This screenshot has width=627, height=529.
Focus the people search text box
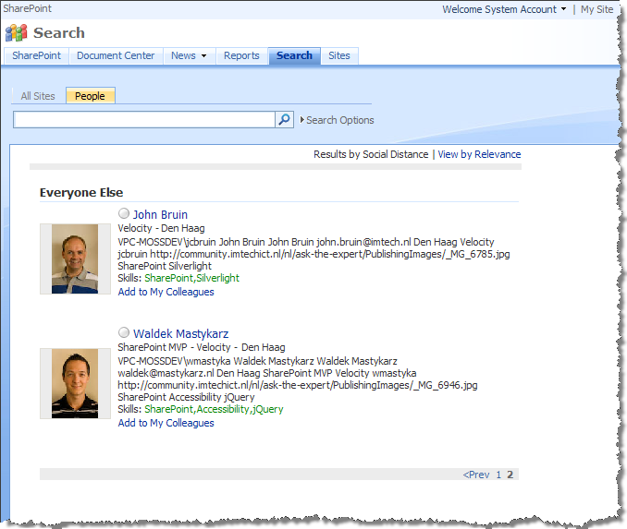[144, 119]
